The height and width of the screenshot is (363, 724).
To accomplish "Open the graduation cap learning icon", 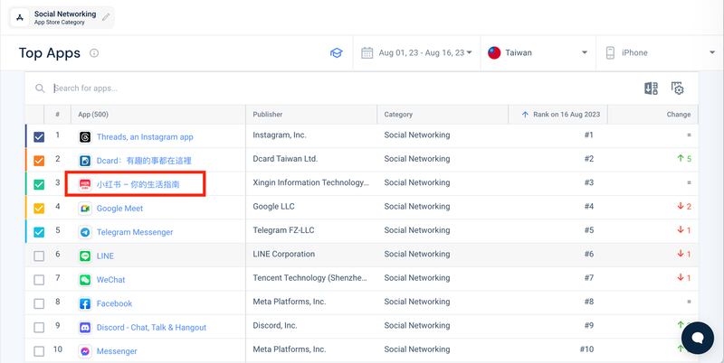I will coord(336,53).
